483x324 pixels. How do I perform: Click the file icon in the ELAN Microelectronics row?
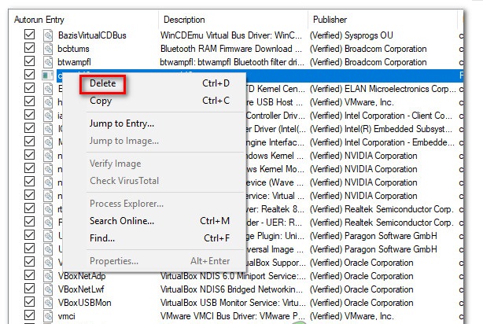[x=48, y=89]
